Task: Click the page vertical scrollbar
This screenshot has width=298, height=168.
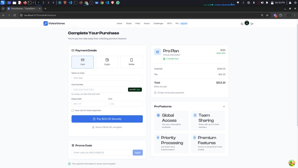Action: tap(297, 75)
